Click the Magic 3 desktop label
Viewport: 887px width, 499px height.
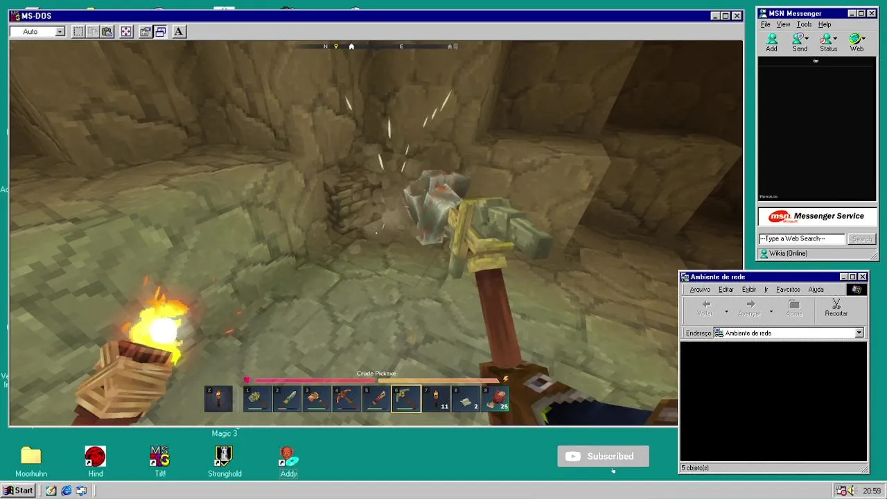(x=224, y=433)
